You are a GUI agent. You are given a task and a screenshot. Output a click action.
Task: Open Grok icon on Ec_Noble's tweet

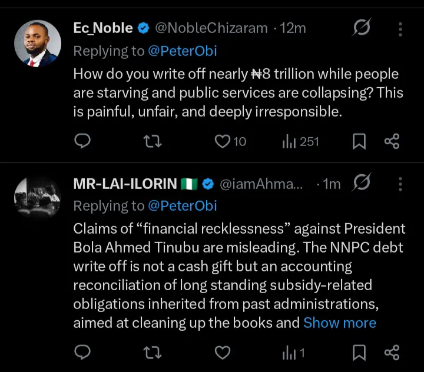(x=360, y=28)
